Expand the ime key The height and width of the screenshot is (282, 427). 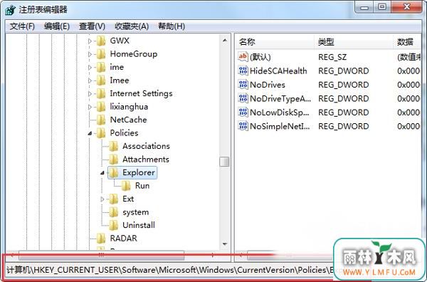point(90,68)
